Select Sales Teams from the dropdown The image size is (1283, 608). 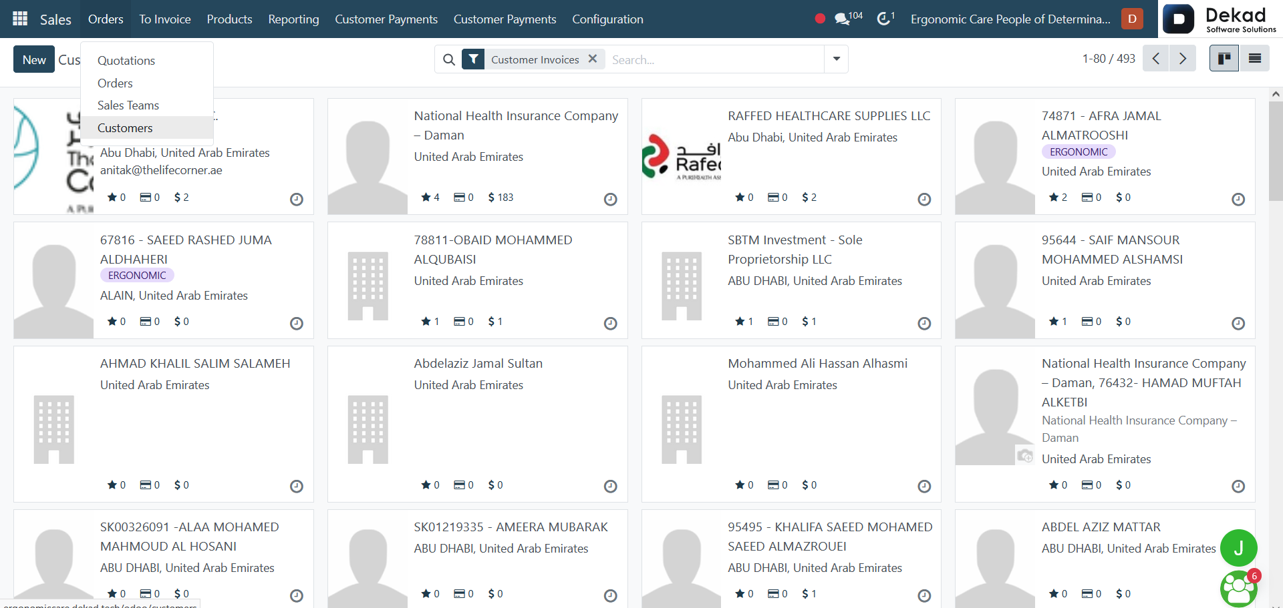pos(128,105)
